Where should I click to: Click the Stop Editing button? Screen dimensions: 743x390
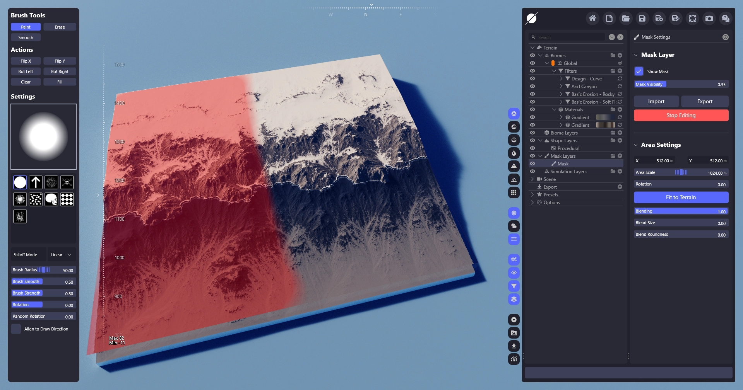[681, 115]
